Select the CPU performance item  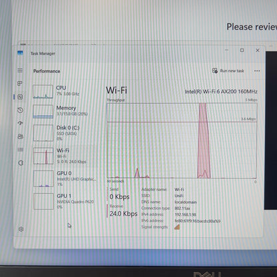pyautogui.click(x=65, y=91)
